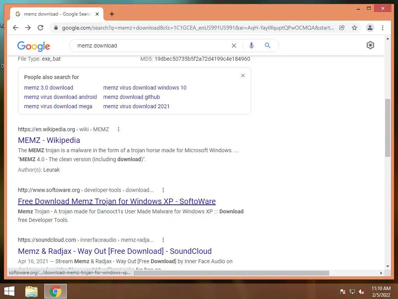398x299 pixels.
Task: Open Memz & Radjax SoundCloud result
Action: pyautogui.click(x=115, y=251)
